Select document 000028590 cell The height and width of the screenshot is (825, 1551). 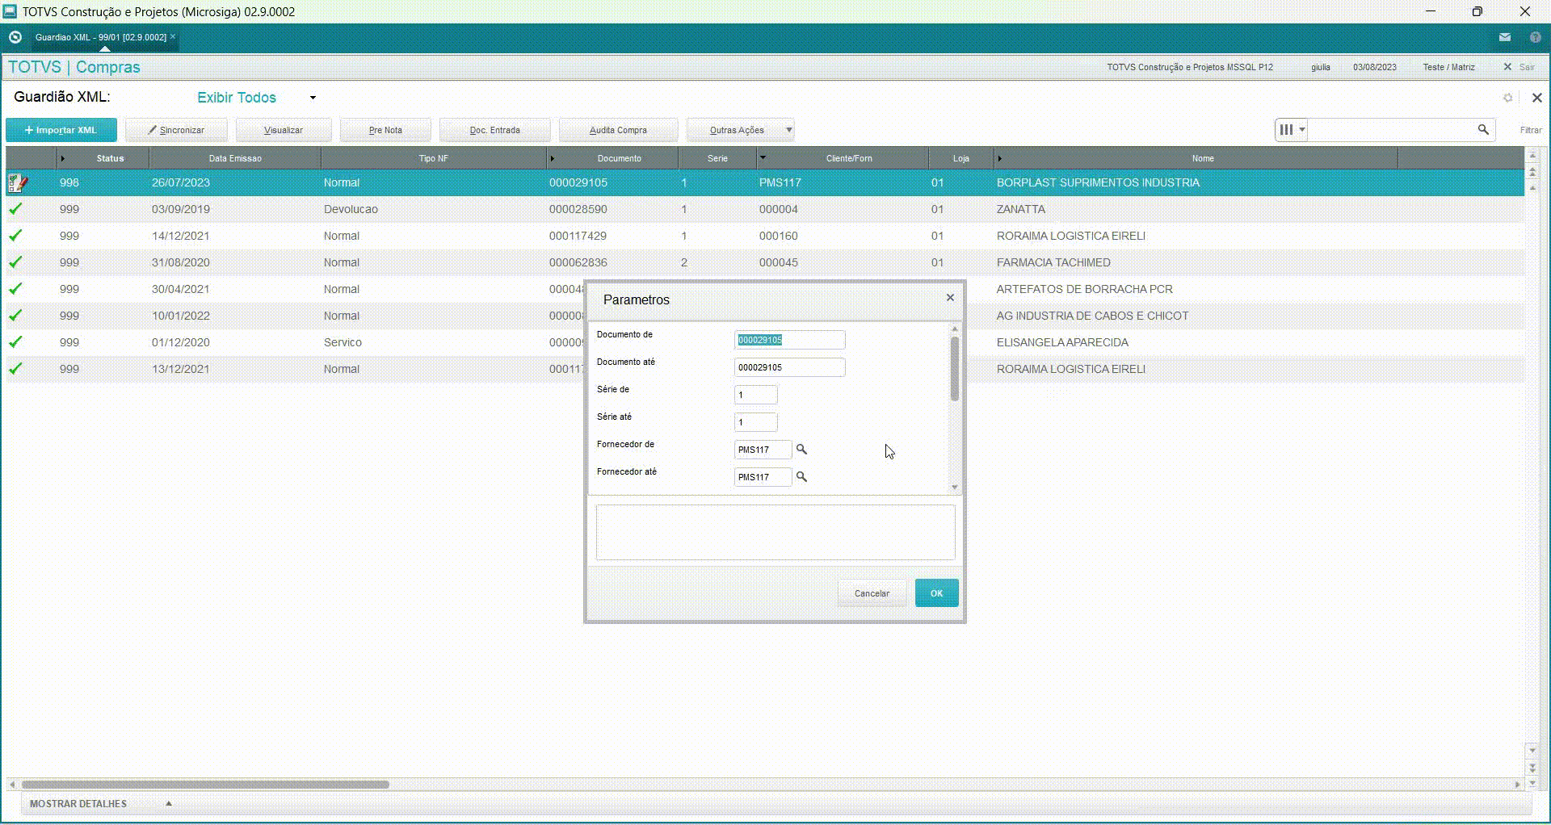point(578,209)
